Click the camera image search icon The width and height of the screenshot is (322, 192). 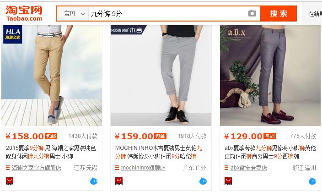252,14
